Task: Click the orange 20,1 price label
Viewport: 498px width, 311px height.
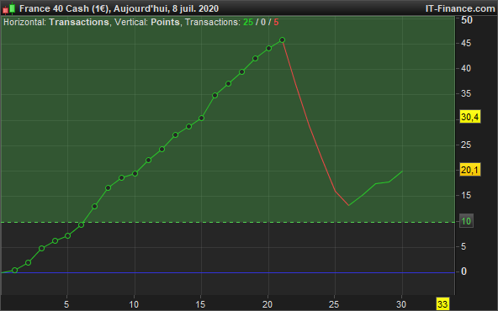Action: [470, 170]
